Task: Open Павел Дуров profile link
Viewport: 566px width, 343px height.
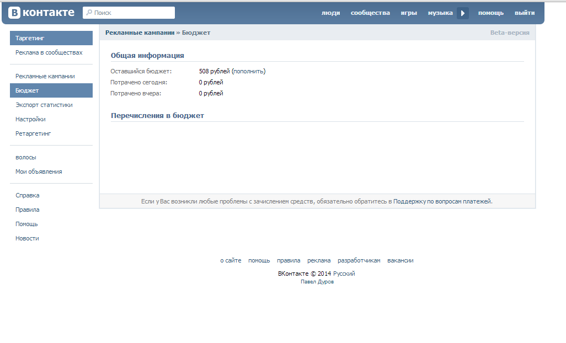Action: click(317, 282)
